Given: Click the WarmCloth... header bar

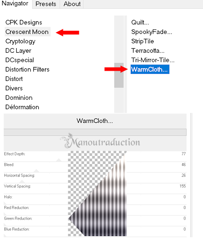Looking at the screenshot, I should click(95, 121).
